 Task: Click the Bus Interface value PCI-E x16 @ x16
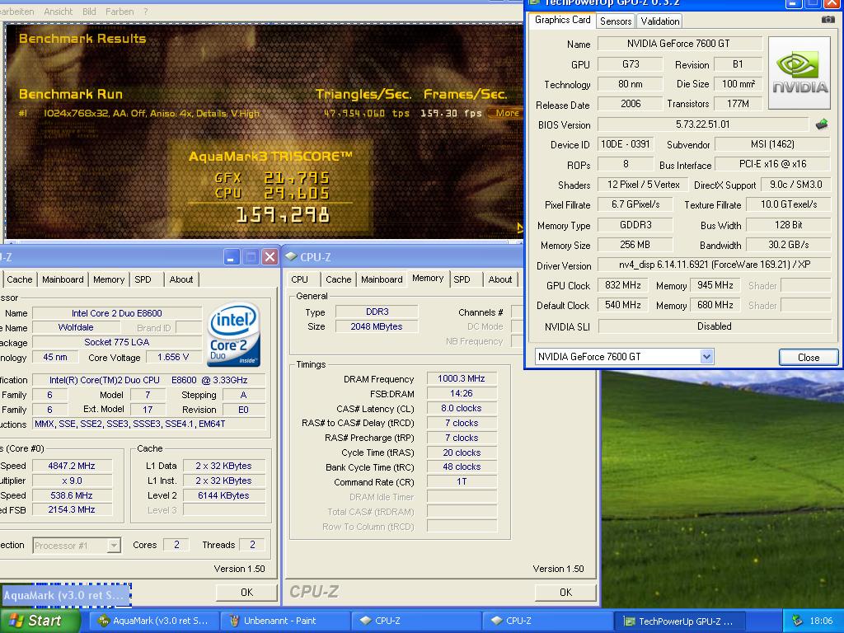coord(773,164)
